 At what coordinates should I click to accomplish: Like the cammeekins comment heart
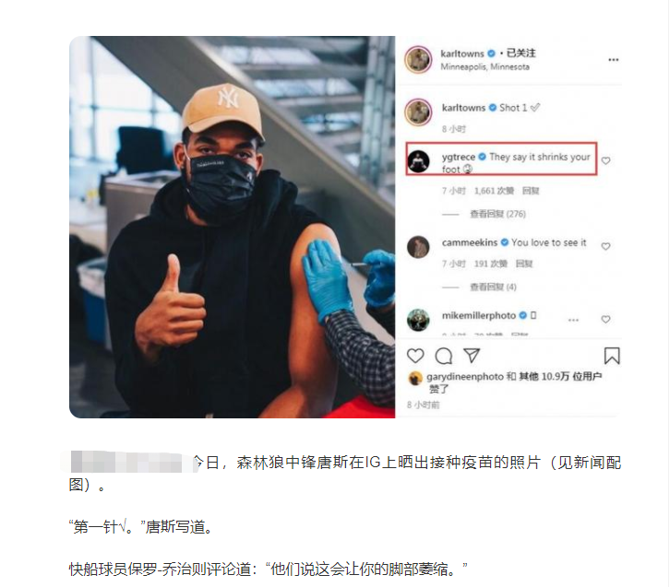click(605, 246)
